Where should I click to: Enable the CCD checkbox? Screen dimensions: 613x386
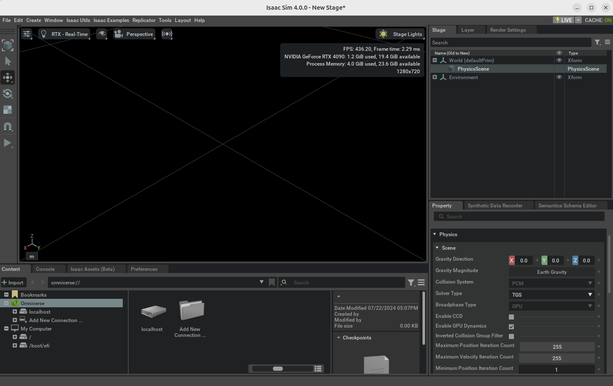pos(511,317)
